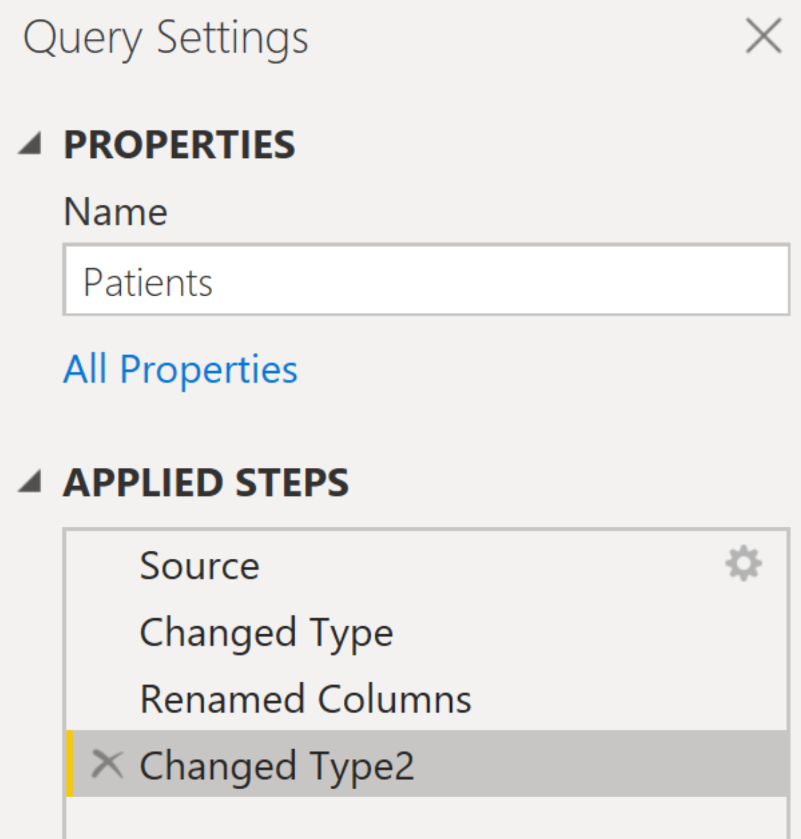Collapse the APPLIED STEPS section
Viewport: 801px width, 839px height.
tap(30, 482)
